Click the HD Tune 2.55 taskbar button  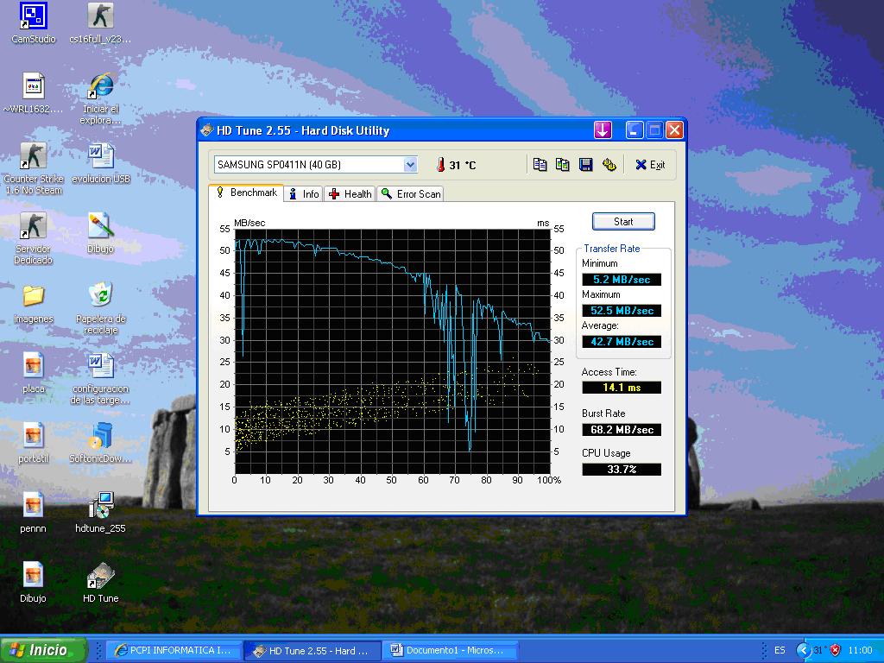pyautogui.click(x=313, y=651)
